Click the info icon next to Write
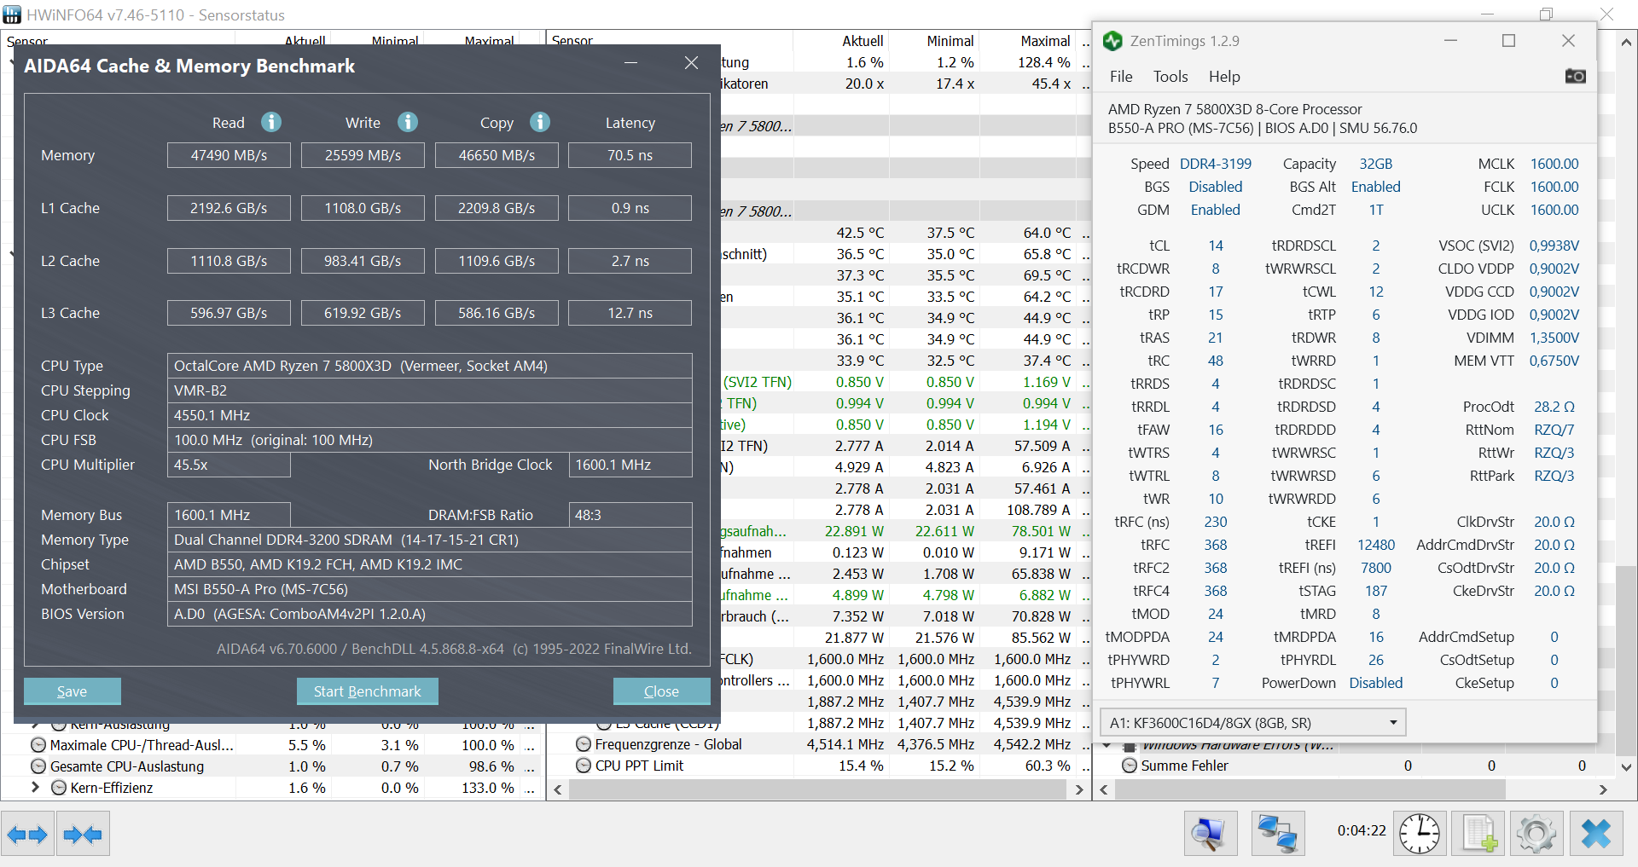Image resolution: width=1638 pixels, height=867 pixels. [408, 122]
